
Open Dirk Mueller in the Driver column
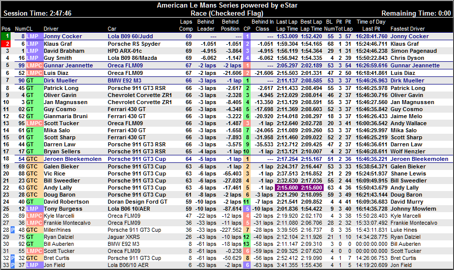coord(57,80)
